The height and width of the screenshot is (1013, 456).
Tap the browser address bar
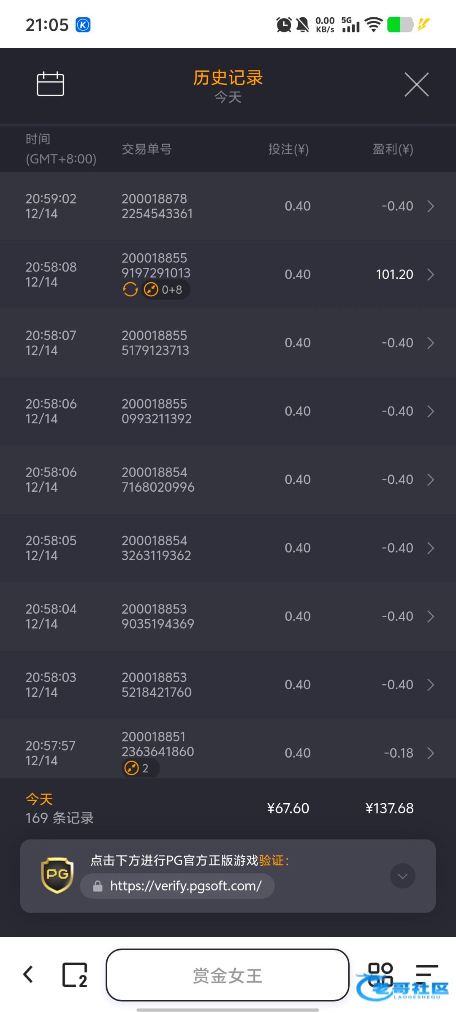227,975
